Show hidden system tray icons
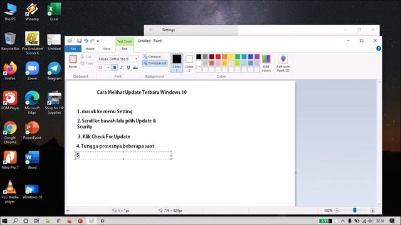The image size is (401, 225). pyautogui.click(x=343, y=221)
